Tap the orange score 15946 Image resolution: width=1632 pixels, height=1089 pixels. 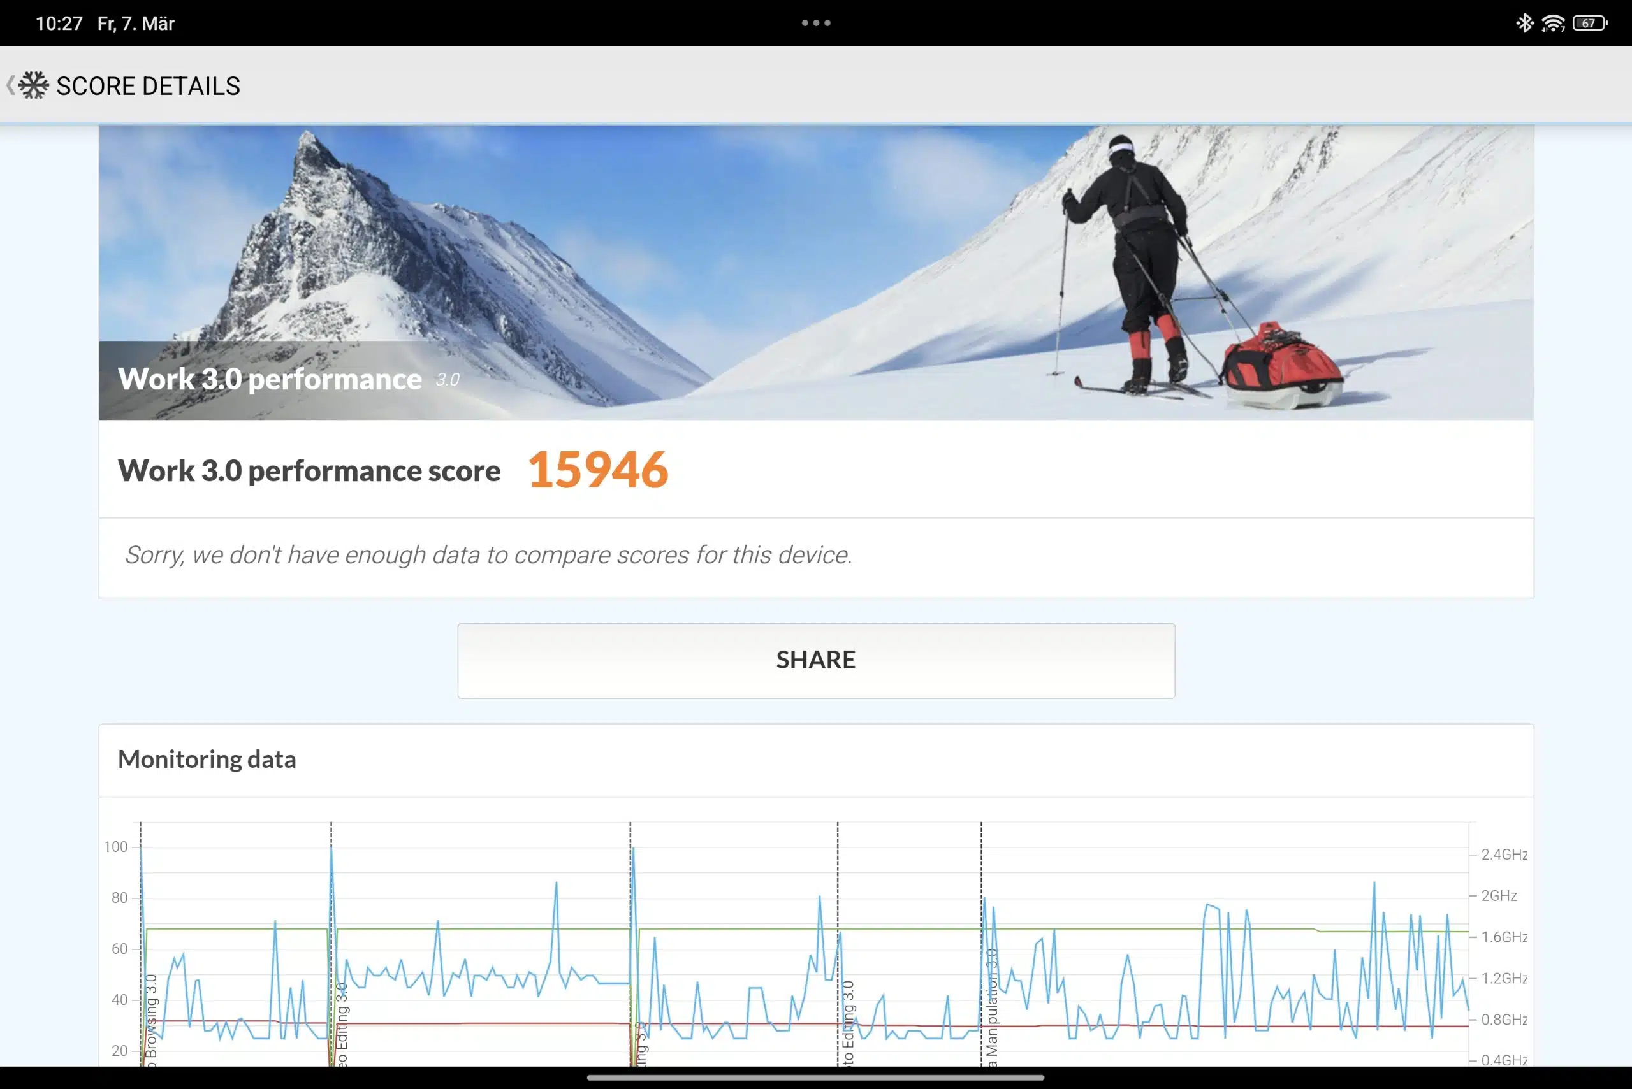click(598, 470)
